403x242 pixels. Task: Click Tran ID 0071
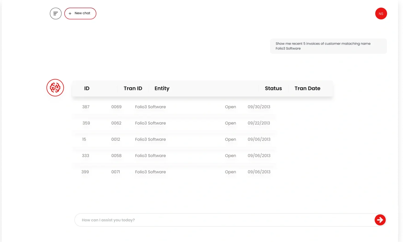pyautogui.click(x=116, y=172)
